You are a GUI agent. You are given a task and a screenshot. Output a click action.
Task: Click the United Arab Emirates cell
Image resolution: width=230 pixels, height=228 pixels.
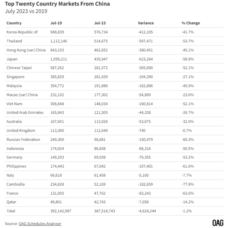click(x=25, y=112)
